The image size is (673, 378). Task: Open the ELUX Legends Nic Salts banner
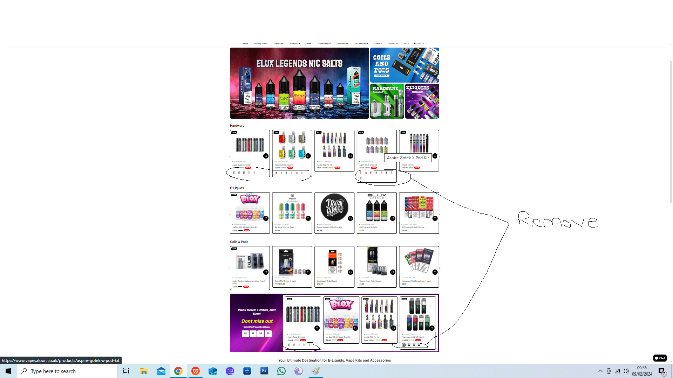click(299, 83)
